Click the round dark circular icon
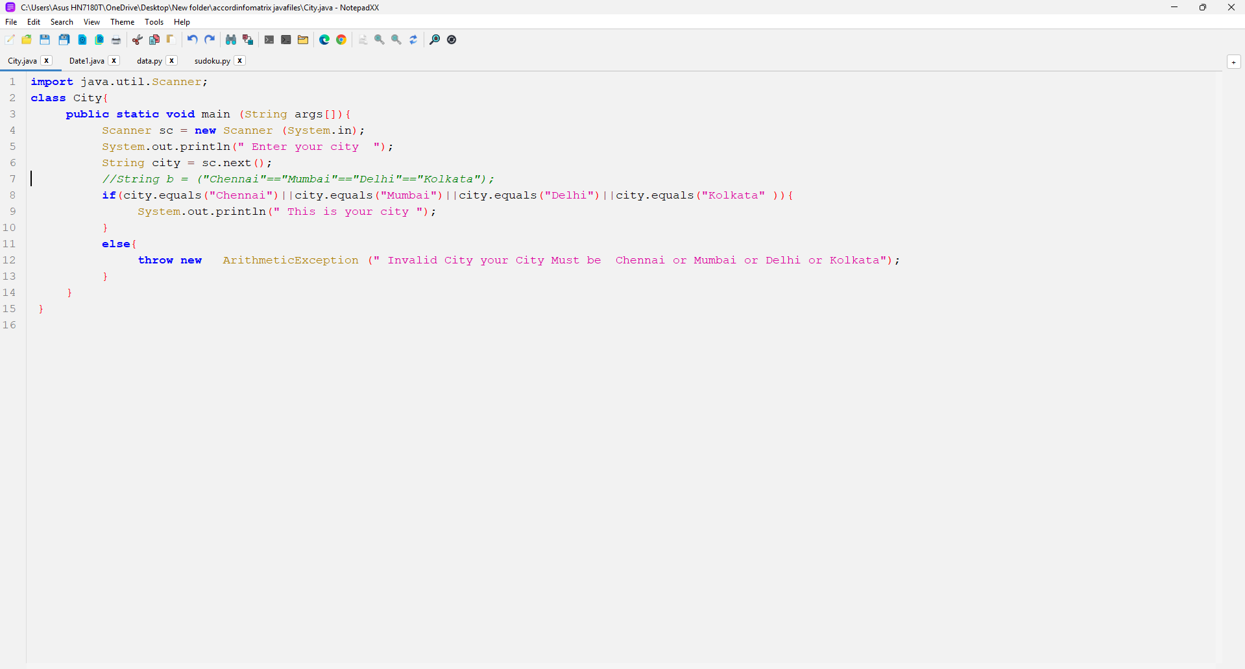 452,40
